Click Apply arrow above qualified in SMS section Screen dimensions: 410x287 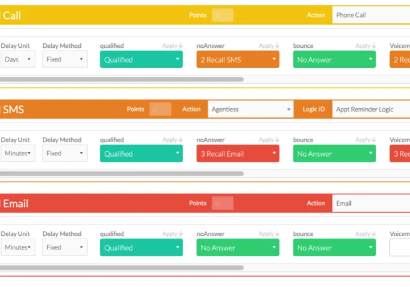click(x=173, y=140)
